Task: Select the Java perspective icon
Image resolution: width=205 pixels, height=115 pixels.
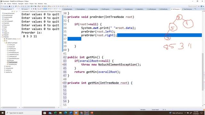Action: pyautogui.click(x=201, y=6)
